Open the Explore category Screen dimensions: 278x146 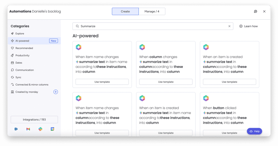point(34,33)
